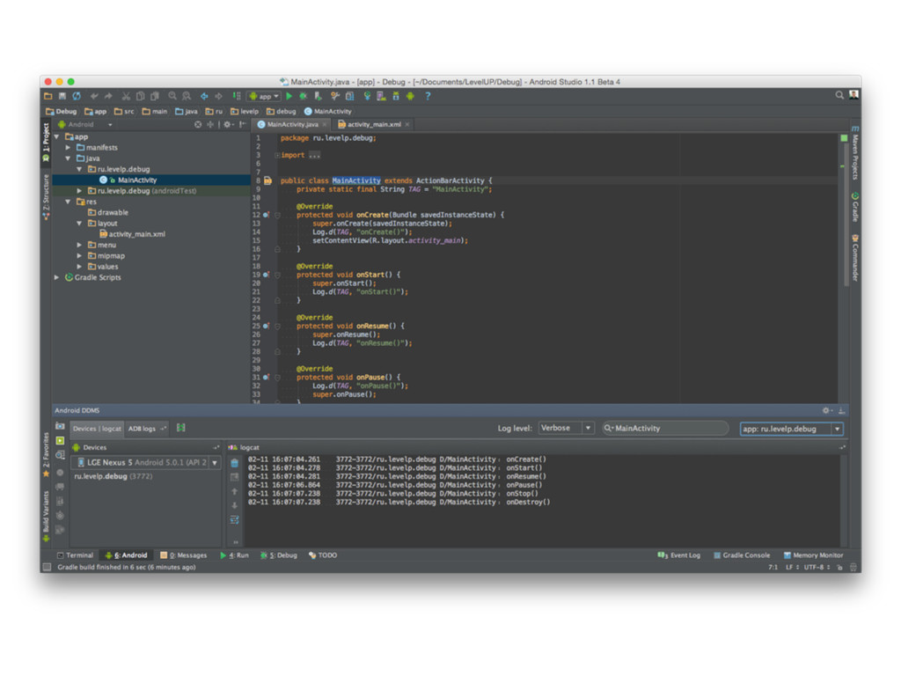Screen dimensions: 901x676
Task: Expand the manifests folder
Action: click(69, 148)
